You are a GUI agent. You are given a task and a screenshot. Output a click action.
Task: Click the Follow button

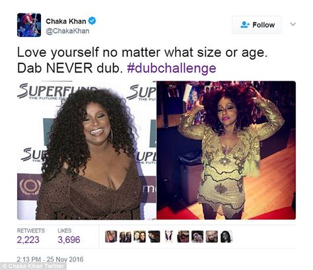pyautogui.click(x=257, y=25)
